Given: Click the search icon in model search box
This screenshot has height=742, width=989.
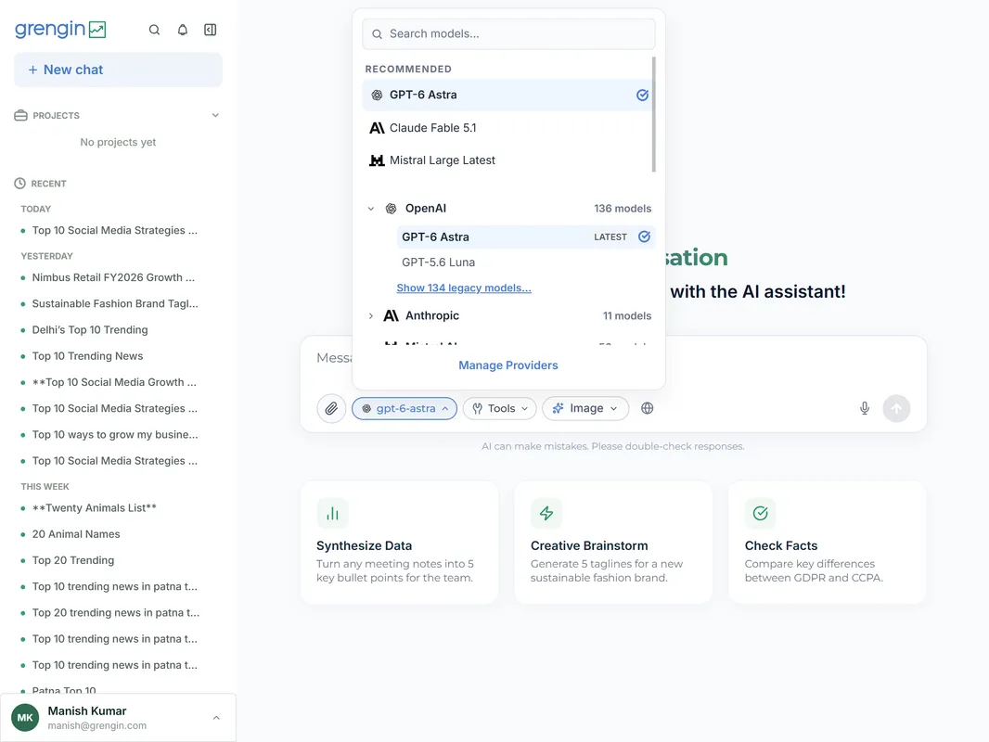Looking at the screenshot, I should pos(377,34).
